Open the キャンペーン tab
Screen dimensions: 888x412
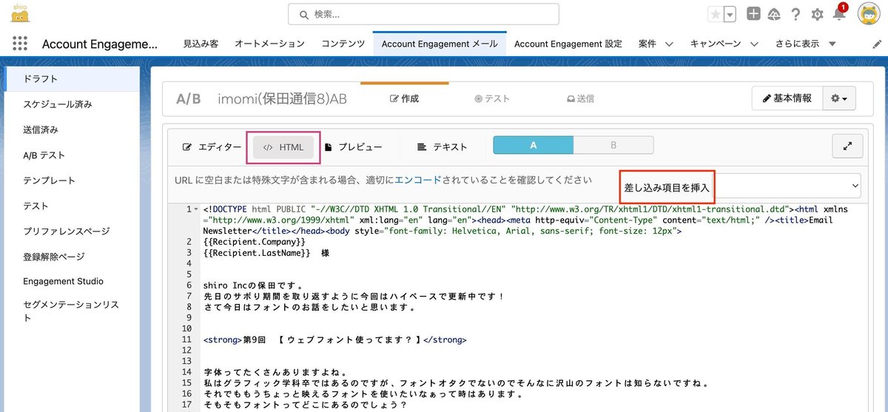click(715, 44)
